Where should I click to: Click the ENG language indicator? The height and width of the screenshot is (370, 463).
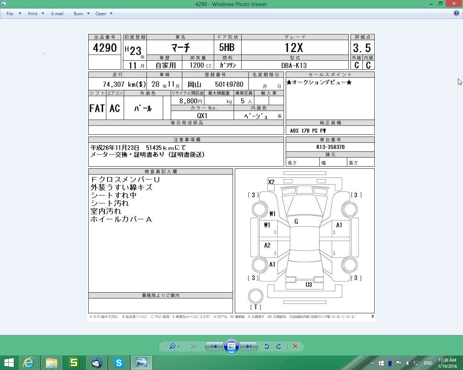(428, 363)
